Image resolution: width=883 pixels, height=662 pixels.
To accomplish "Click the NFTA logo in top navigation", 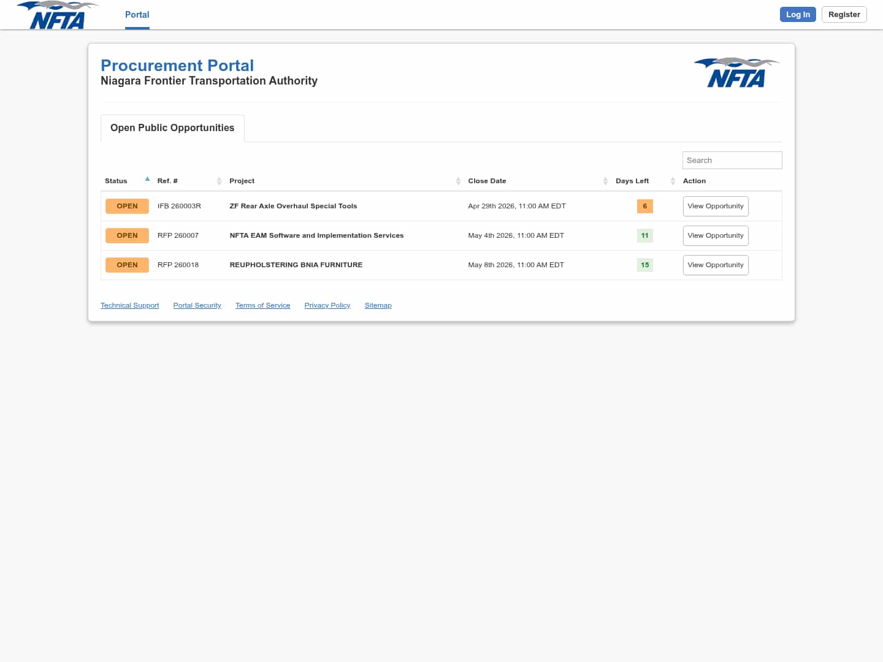I will coord(57,15).
